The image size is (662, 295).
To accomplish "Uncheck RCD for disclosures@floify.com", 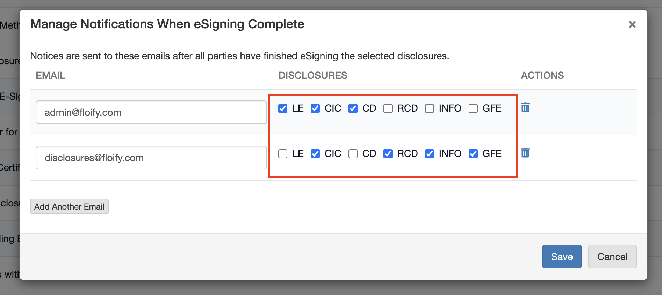I will click(x=388, y=154).
